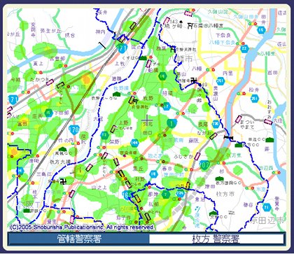The height and width of the screenshot is (254, 294).
Task: Click the 枚方国際GC golf course icon
Action: point(219,178)
